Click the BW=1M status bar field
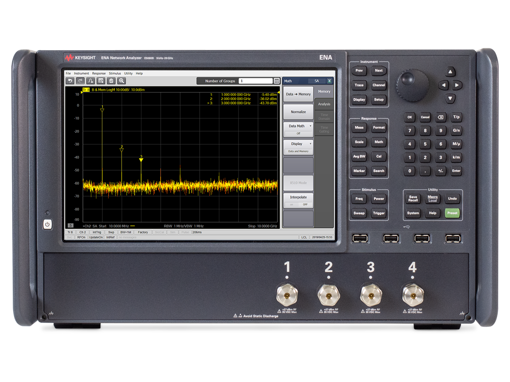The image size is (510, 382). pos(126,232)
